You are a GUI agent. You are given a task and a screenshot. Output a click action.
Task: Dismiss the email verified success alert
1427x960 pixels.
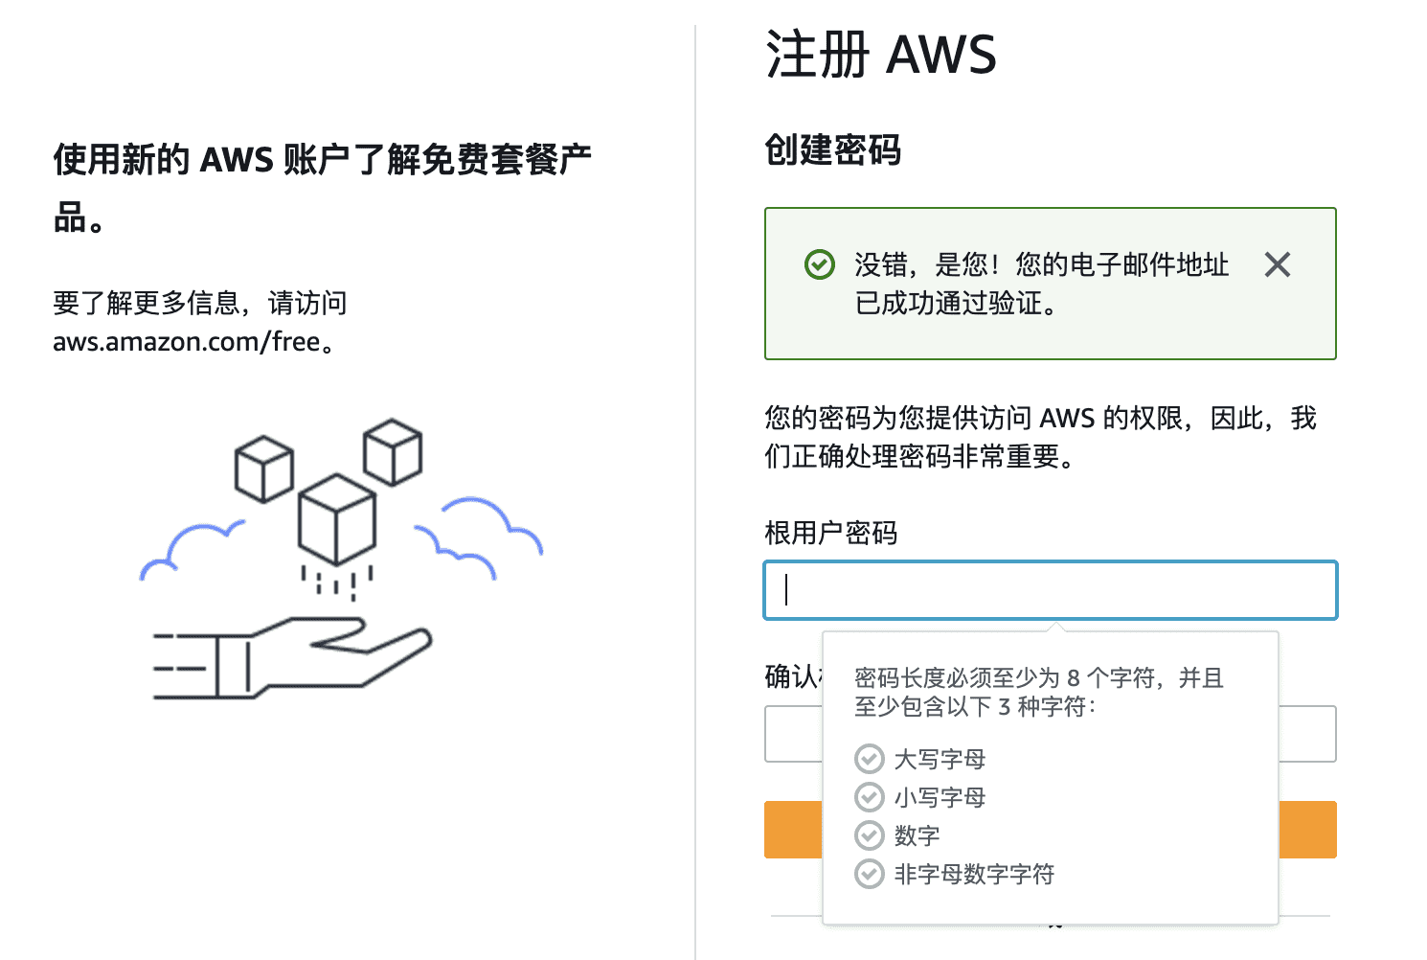(1278, 264)
